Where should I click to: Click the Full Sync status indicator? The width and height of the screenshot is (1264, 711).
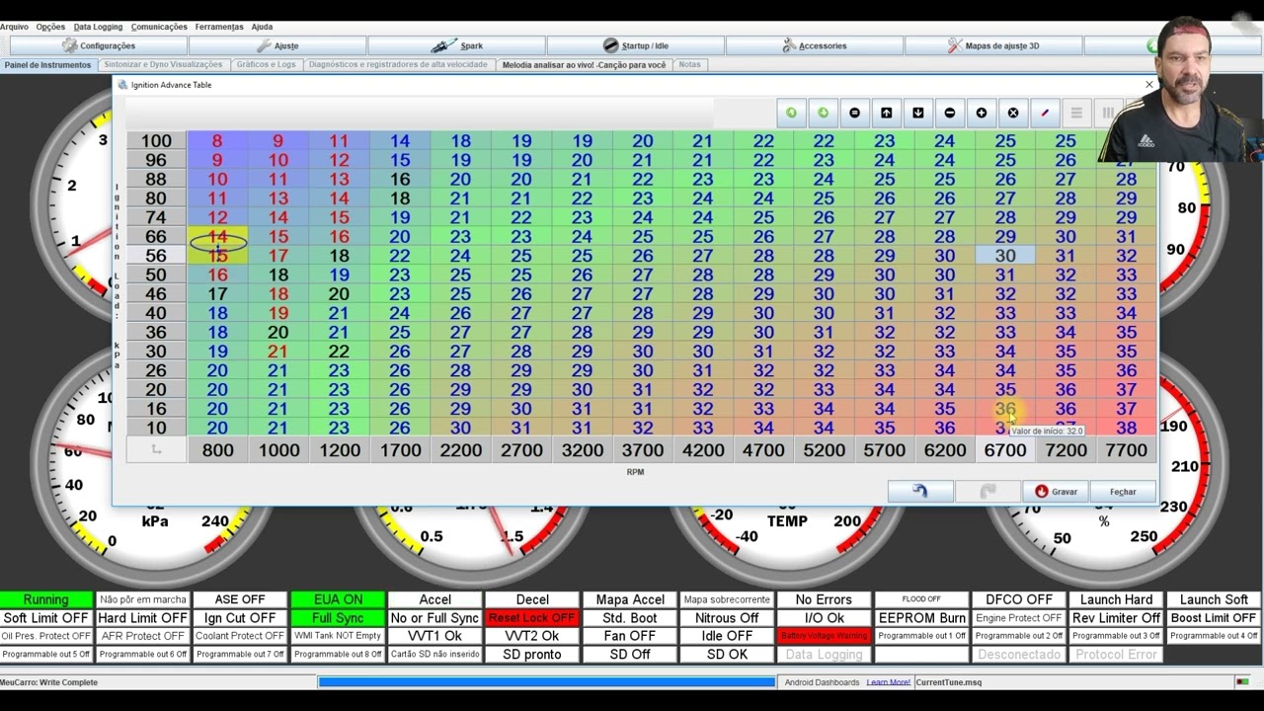(338, 618)
